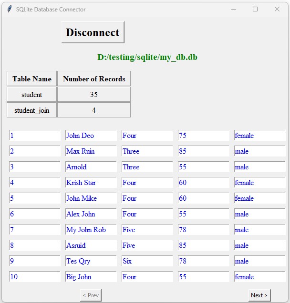This screenshot has height=303, width=290.
Task: Click the class field in My John Rob row
Action: tap(147, 230)
